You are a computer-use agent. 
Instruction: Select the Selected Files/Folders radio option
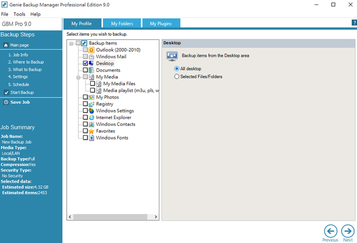[x=177, y=76]
